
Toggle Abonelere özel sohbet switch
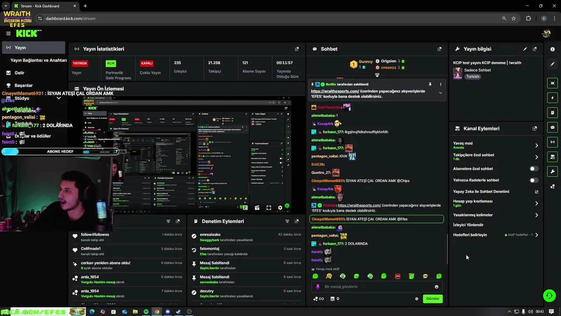(533, 169)
